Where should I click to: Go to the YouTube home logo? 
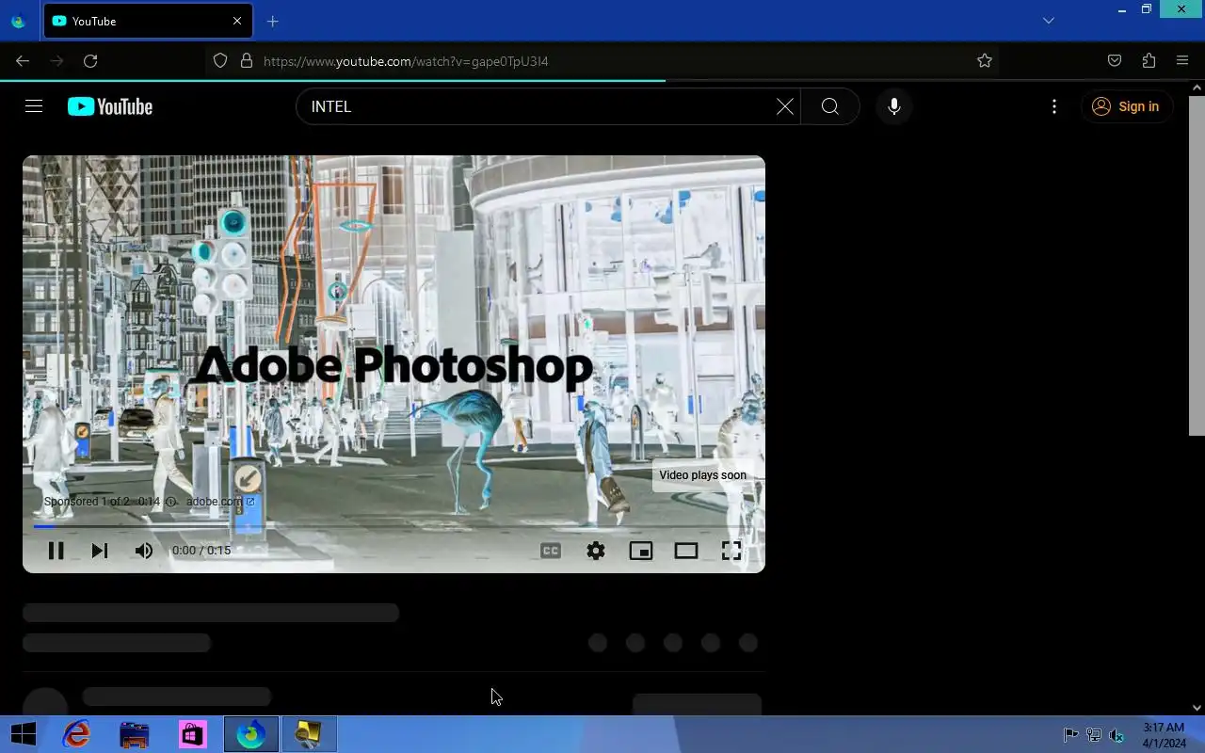110,106
